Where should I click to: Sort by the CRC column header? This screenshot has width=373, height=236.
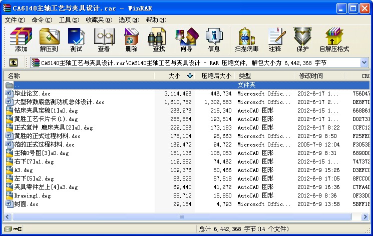[357, 76]
